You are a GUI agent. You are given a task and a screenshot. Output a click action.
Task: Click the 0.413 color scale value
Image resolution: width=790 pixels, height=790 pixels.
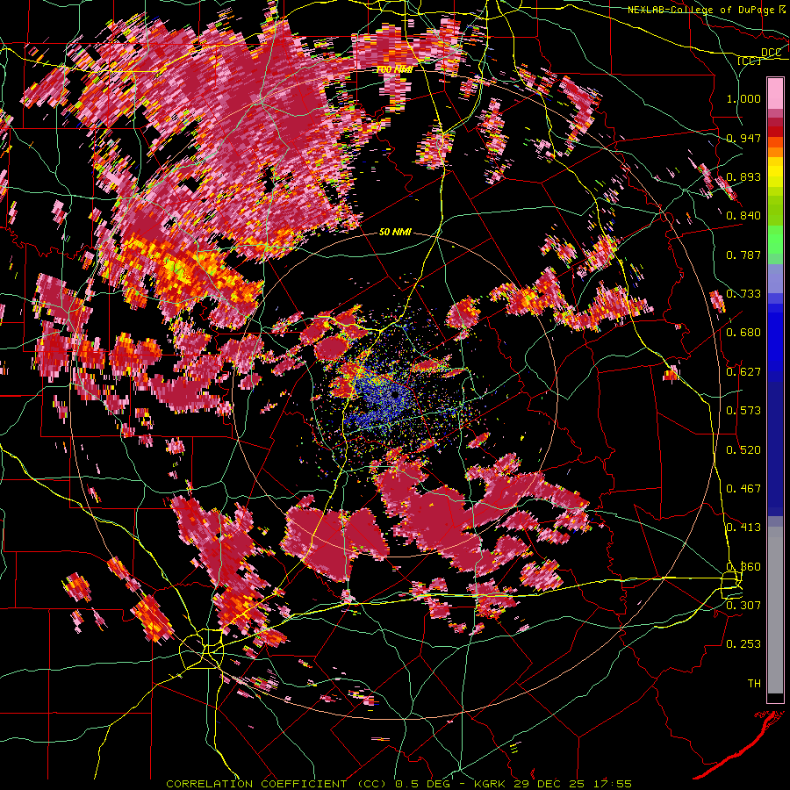click(743, 528)
